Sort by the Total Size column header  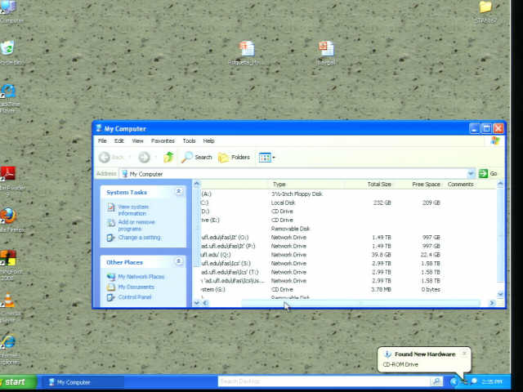point(379,185)
